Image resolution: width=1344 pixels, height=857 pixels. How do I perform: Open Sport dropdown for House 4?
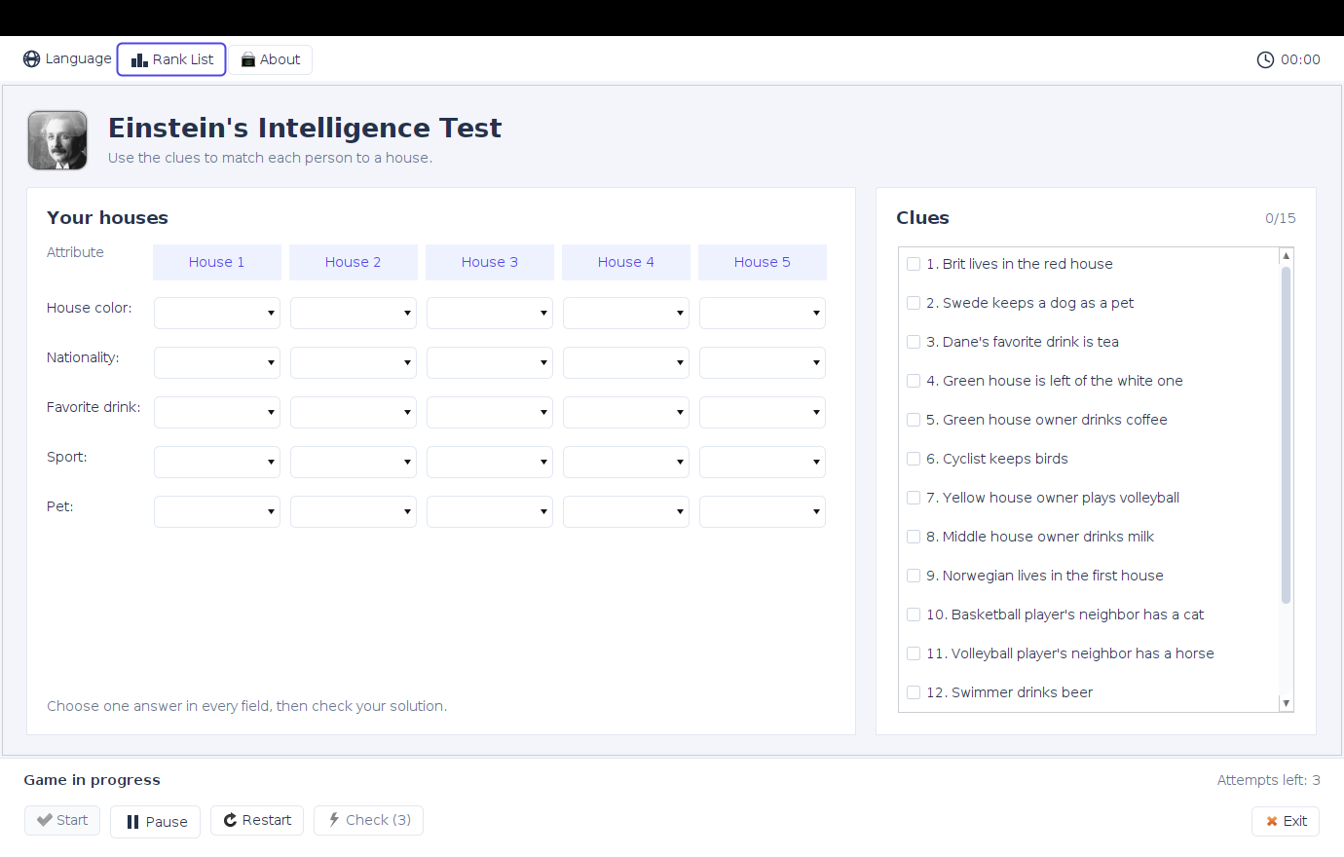click(626, 463)
